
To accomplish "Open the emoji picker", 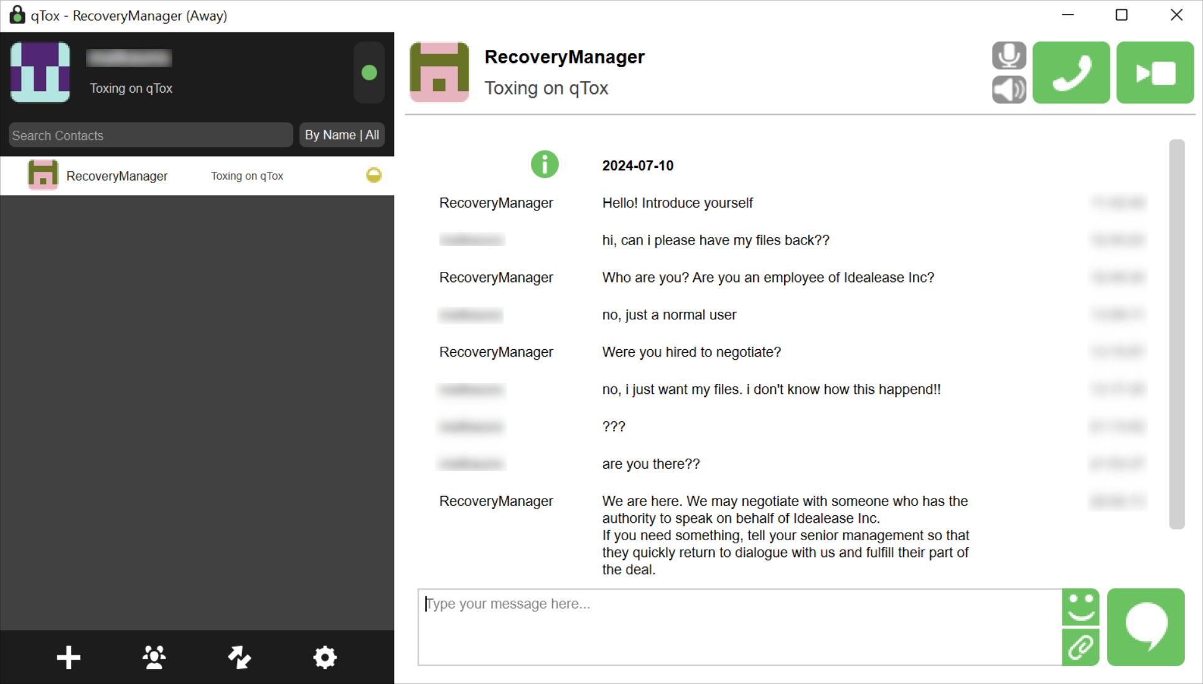I will [x=1080, y=607].
